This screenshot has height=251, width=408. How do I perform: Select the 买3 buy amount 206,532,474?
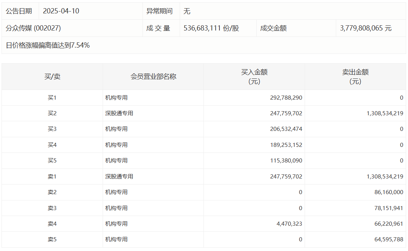coord(286,129)
